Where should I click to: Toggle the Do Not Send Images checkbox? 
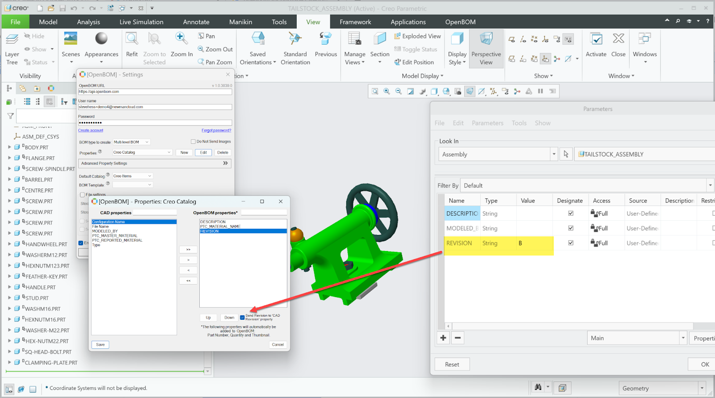pos(193,142)
